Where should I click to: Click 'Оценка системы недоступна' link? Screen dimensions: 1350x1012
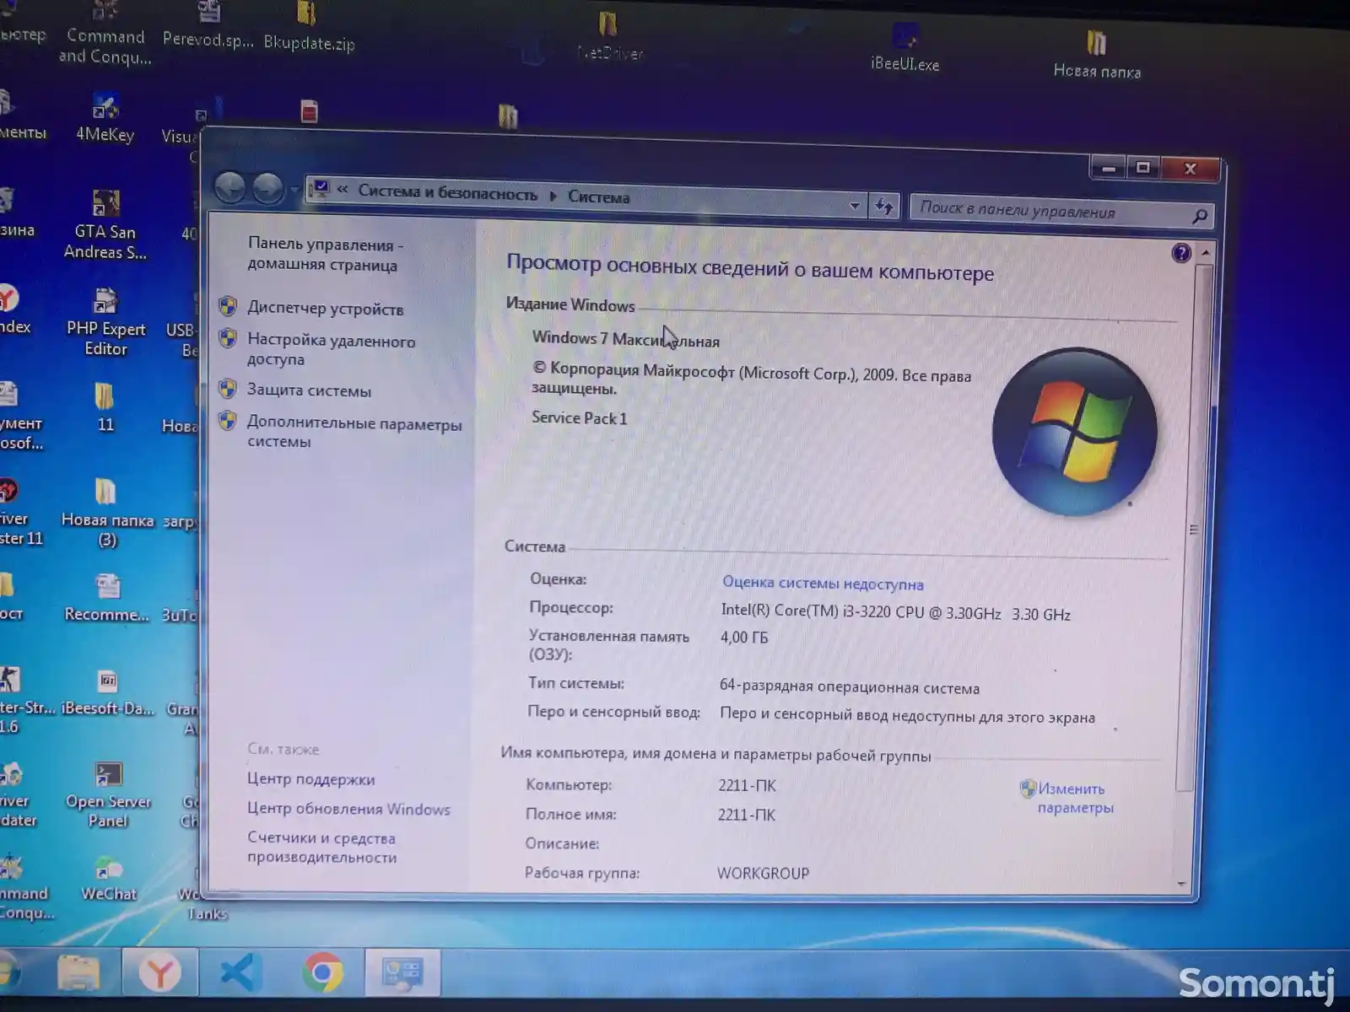[x=823, y=583]
